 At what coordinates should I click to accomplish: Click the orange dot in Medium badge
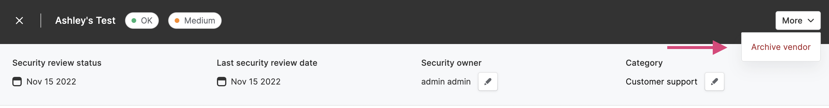coord(177,21)
